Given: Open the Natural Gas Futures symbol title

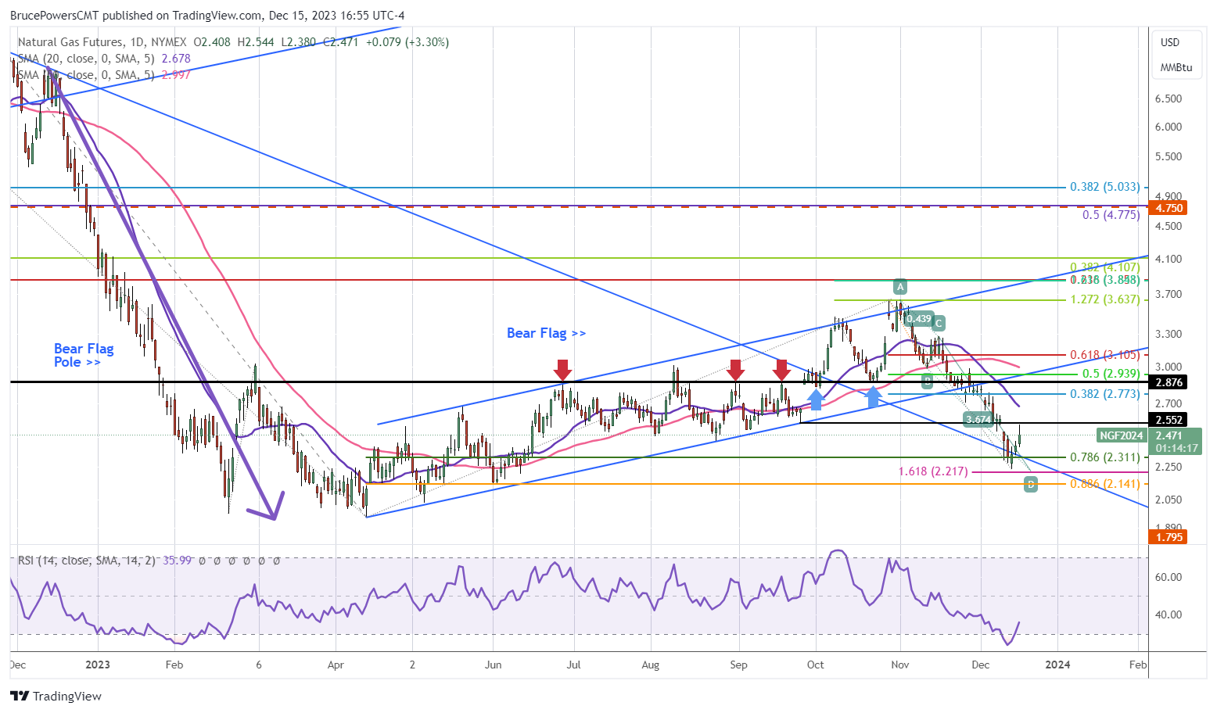Looking at the screenshot, I should (102, 42).
